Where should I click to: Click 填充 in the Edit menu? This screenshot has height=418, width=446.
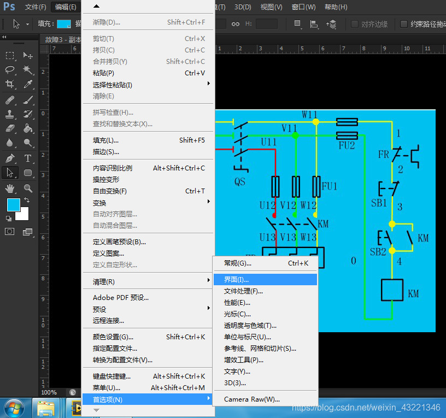tap(148, 140)
